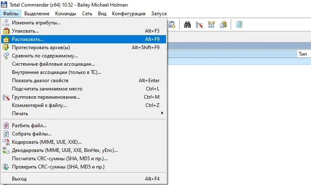Open the Запуск menu
This screenshot has width=311, height=185.
tap(159, 14)
